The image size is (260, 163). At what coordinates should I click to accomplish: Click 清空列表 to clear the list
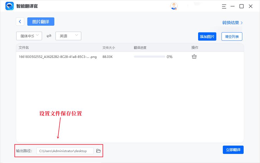click(x=231, y=36)
